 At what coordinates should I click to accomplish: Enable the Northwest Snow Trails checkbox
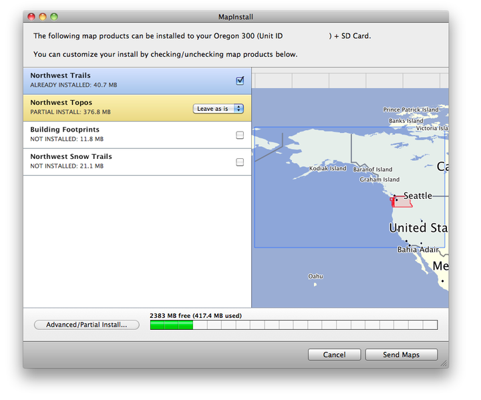tap(240, 162)
